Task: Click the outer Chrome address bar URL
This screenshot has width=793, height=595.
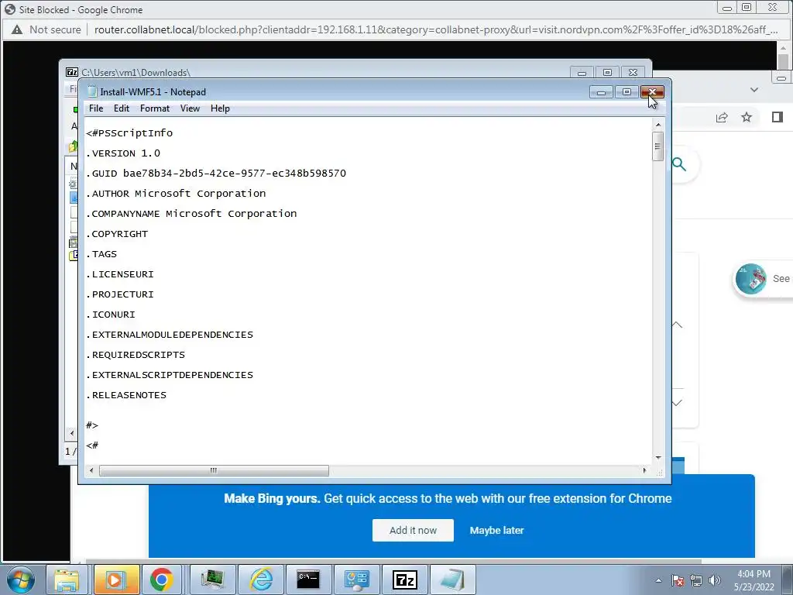Action: click(x=435, y=30)
